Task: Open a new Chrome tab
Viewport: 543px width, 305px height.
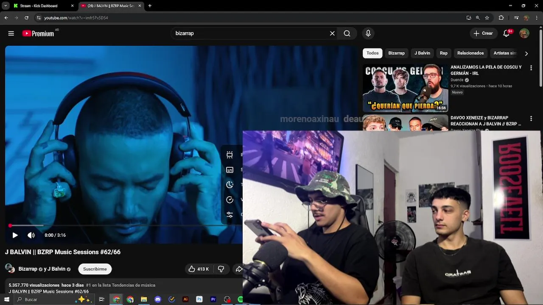Action: [150, 6]
